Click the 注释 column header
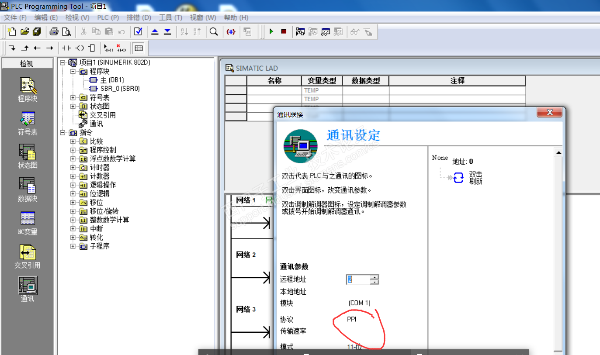The height and width of the screenshot is (355, 600). [457, 81]
